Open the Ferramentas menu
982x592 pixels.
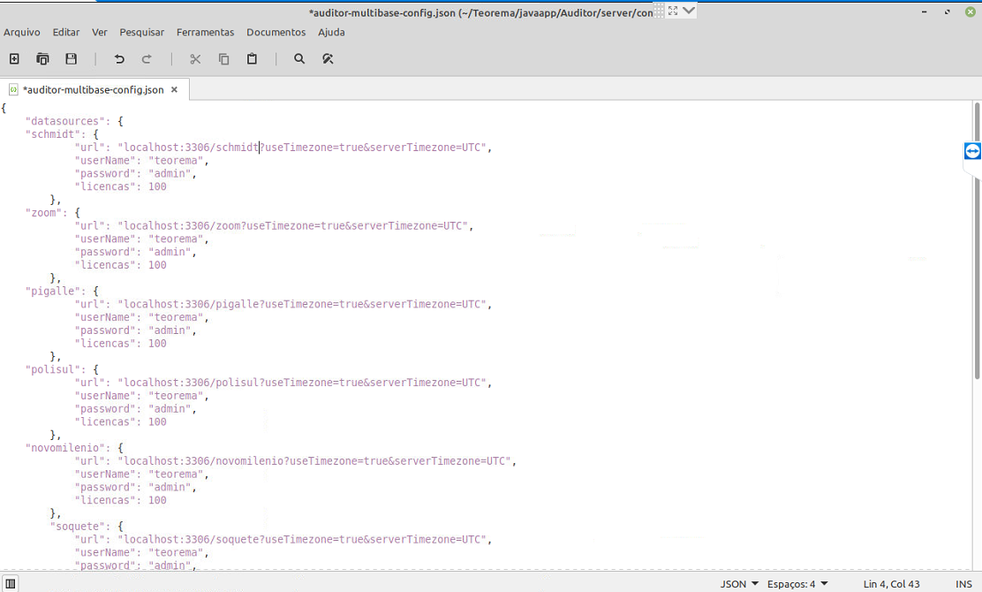coord(206,32)
